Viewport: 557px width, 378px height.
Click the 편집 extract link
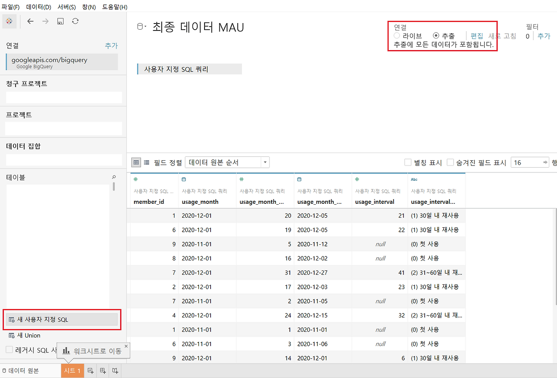477,36
